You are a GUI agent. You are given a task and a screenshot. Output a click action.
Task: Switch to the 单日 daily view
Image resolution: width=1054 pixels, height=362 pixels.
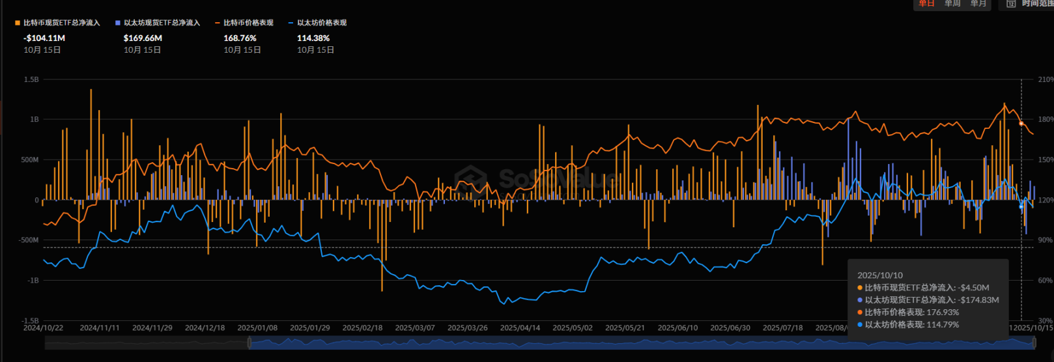click(926, 3)
